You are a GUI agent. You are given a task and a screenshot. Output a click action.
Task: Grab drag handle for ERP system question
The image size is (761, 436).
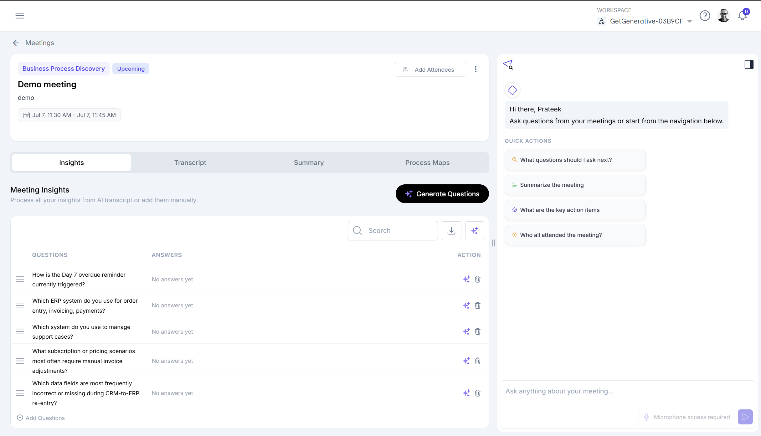20,305
